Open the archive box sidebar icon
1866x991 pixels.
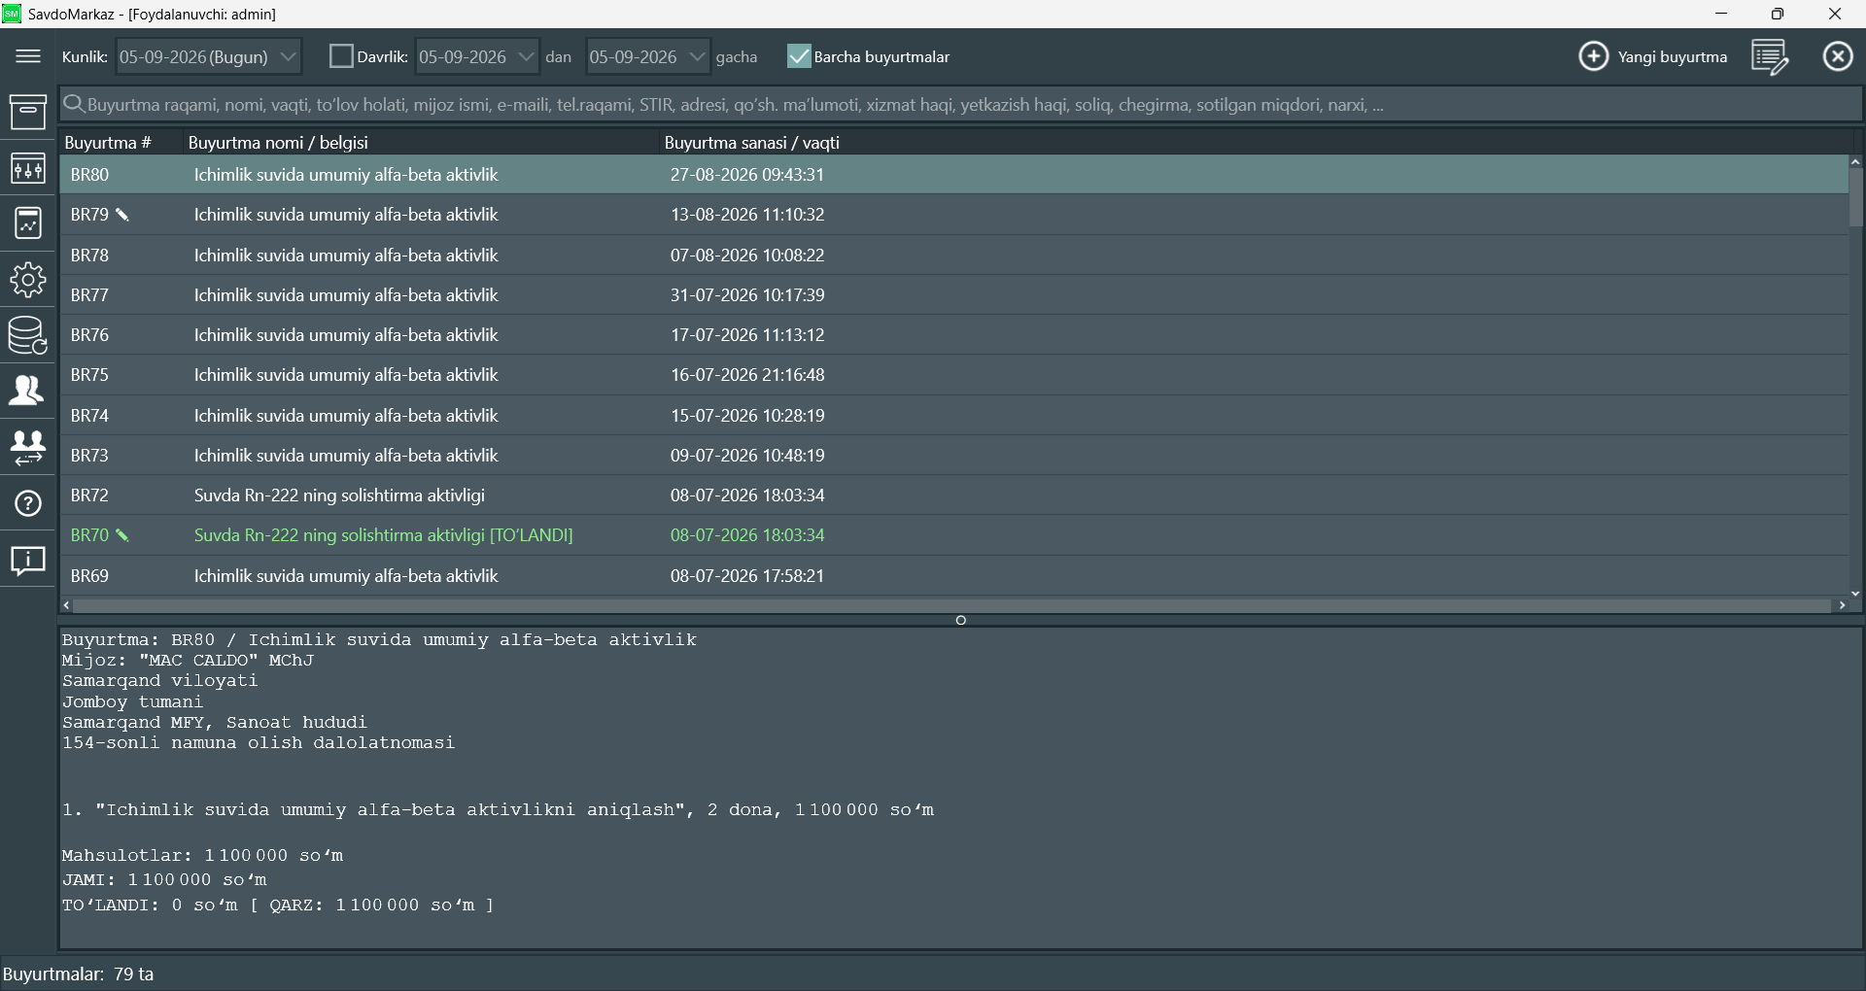click(x=28, y=112)
